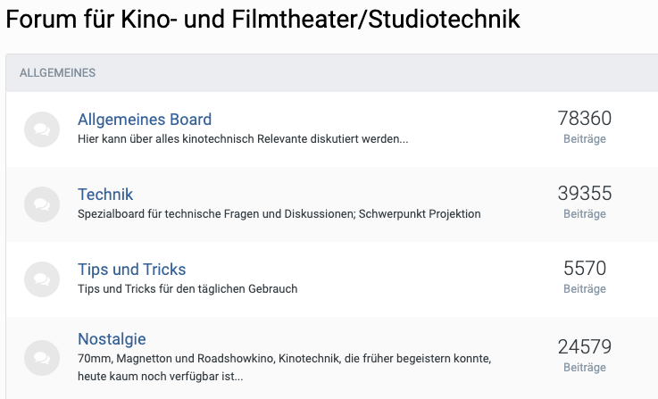Click the Tips und Tricks description text
Screen dimensions: 658x399
[187, 289]
